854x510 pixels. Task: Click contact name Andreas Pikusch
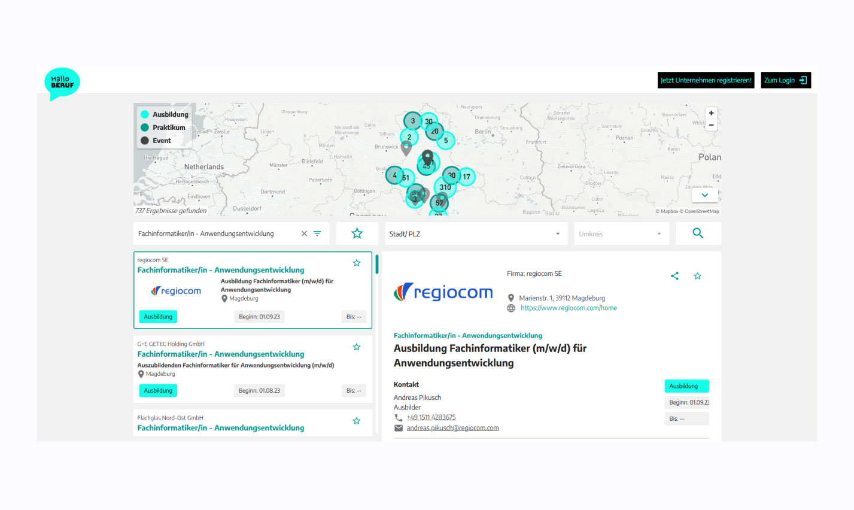tap(417, 397)
